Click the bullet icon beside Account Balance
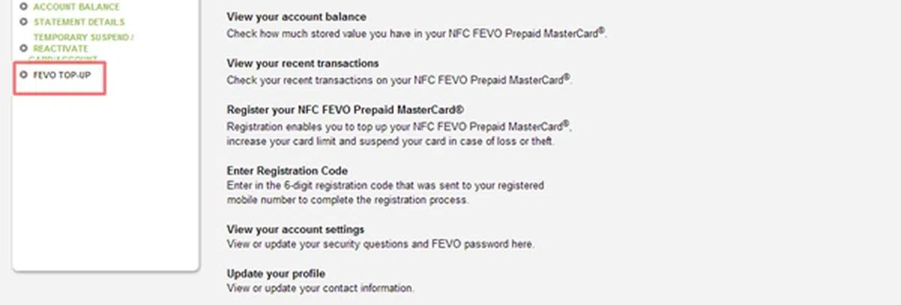901x305 pixels. [23, 7]
